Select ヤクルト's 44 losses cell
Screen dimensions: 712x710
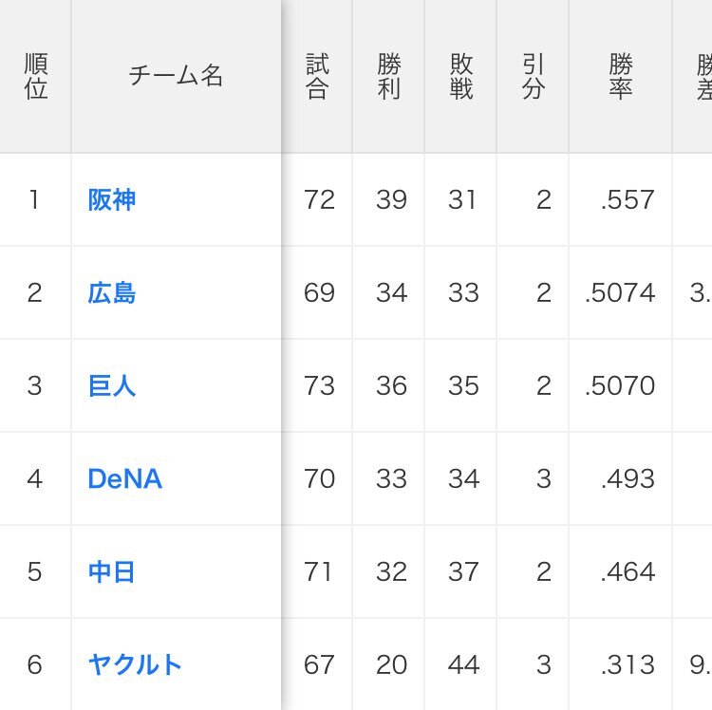(x=460, y=664)
